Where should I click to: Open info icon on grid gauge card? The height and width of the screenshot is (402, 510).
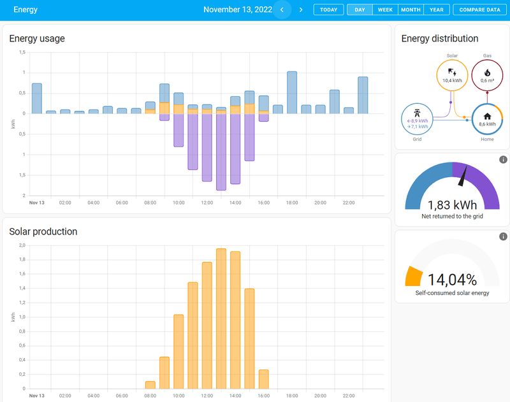point(502,159)
